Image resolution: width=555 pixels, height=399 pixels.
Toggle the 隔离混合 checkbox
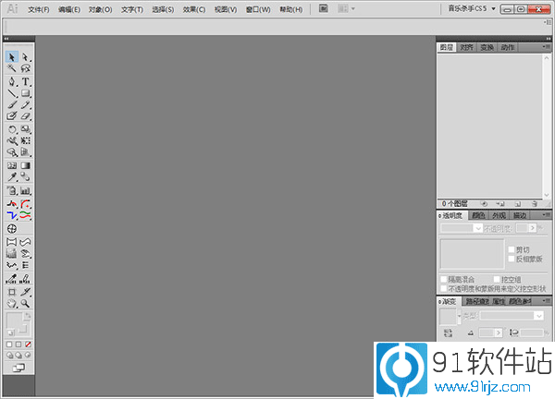click(443, 279)
